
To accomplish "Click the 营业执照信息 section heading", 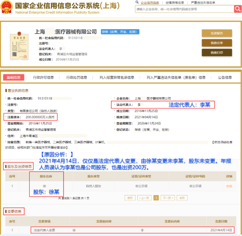I will [x=18, y=91].
